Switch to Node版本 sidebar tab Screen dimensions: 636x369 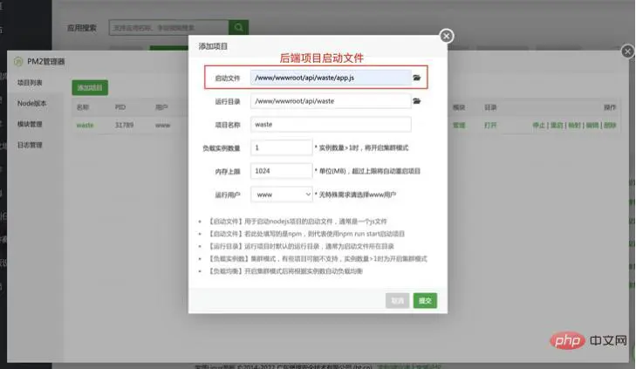(x=31, y=104)
